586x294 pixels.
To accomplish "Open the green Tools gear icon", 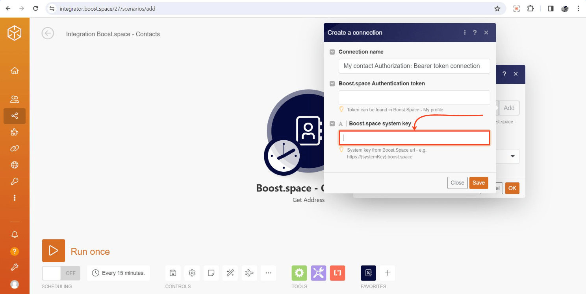I will 299,273.
